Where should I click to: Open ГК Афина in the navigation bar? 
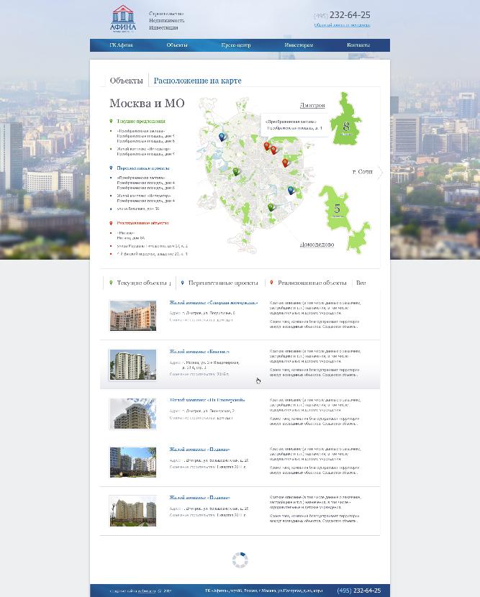point(121,45)
